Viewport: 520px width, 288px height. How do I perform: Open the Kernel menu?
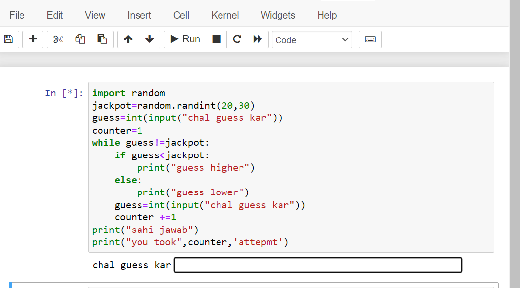point(225,15)
